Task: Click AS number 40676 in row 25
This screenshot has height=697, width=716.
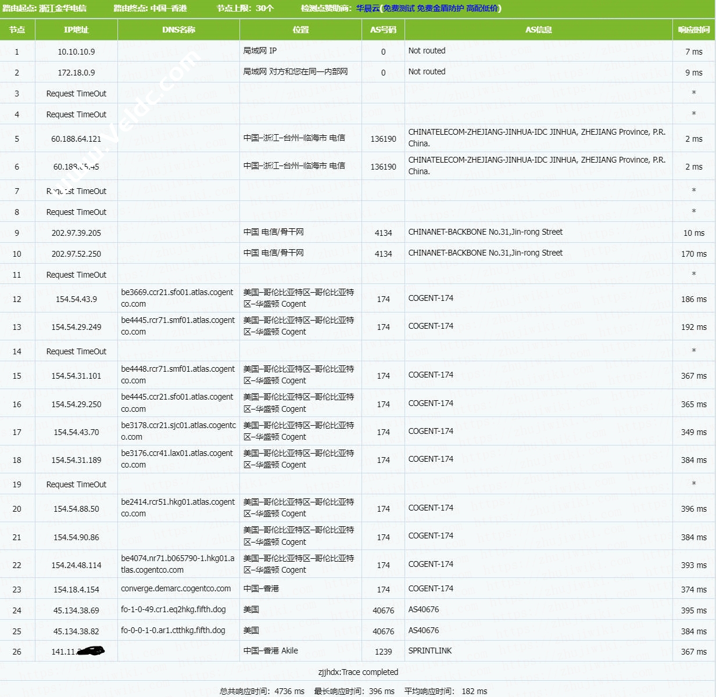Action: [x=383, y=631]
